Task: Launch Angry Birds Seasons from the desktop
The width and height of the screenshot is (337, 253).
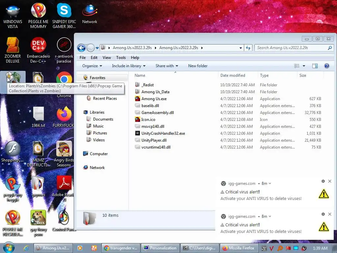Action: [x=64, y=154]
